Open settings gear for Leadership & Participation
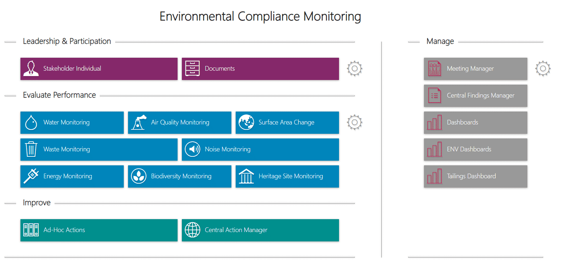 pyautogui.click(x=354, y=69)
